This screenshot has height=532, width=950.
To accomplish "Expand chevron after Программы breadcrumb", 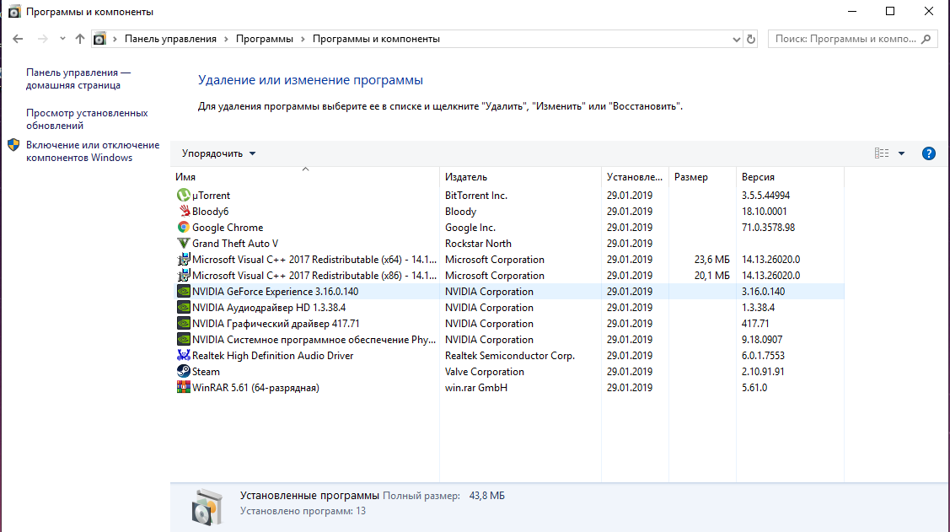I will [303, 39].
